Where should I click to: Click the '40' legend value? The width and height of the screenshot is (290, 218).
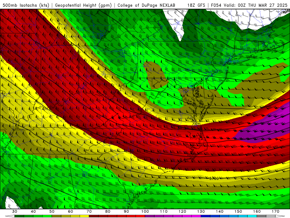[x=33, y=211]
